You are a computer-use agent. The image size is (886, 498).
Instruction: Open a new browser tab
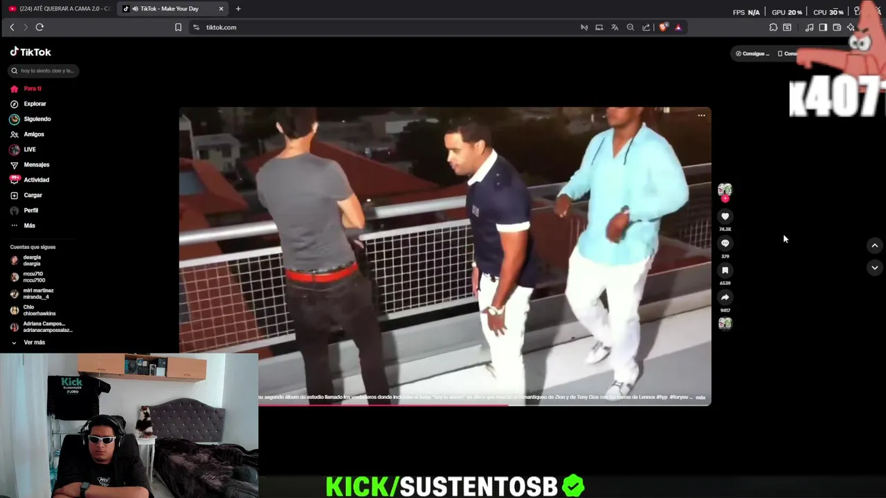click(238, 8)
